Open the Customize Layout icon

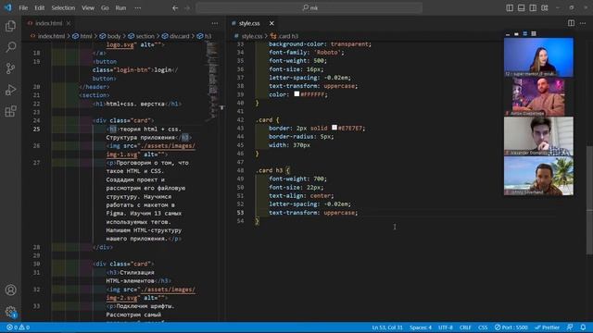(x=545, y=8)
